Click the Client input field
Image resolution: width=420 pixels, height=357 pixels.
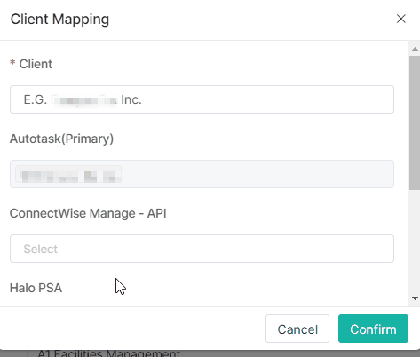point(202,99)
